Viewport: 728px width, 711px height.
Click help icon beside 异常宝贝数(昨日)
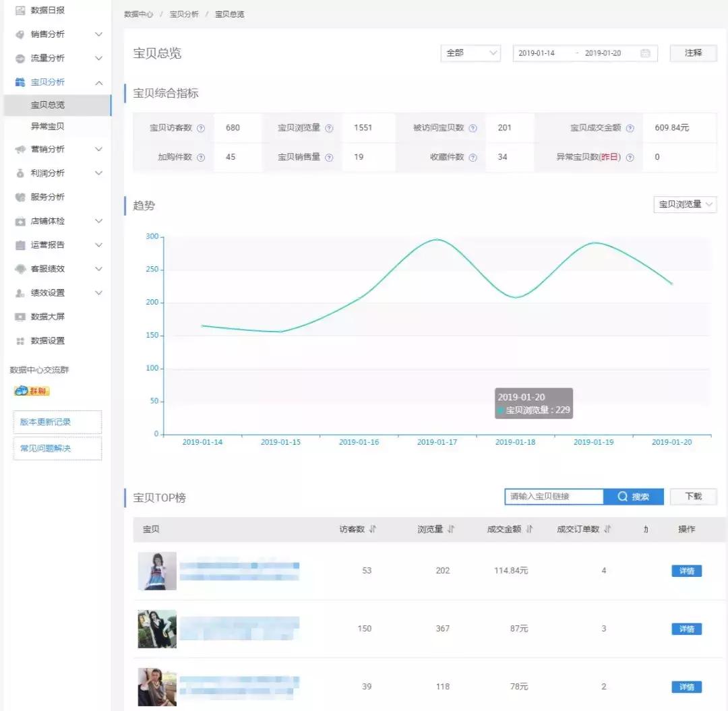click(x=630, y=158)
